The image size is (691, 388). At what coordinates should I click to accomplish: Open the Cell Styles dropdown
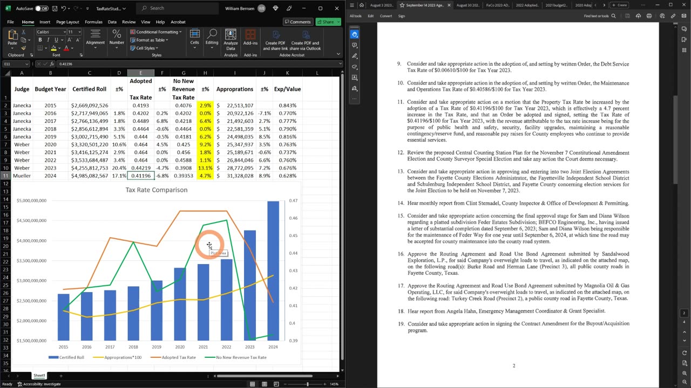tap(144, 48)
